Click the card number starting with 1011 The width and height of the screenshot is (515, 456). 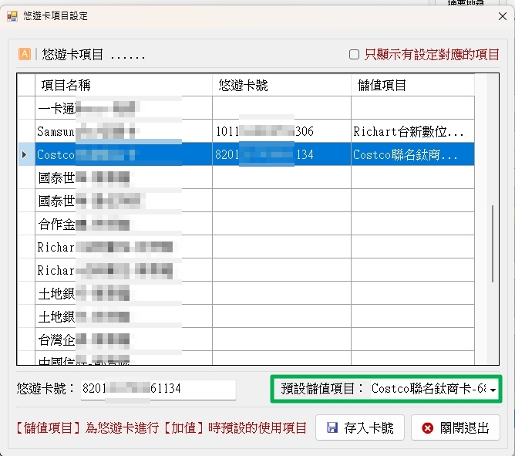[281, 131]
